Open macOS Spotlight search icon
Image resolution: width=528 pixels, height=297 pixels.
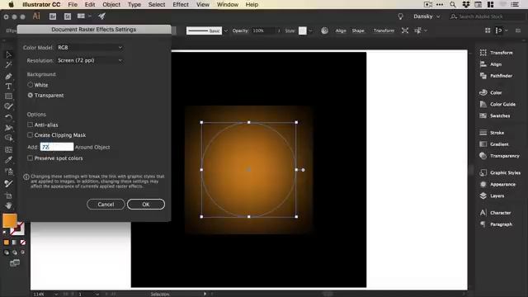coord(453,4)
